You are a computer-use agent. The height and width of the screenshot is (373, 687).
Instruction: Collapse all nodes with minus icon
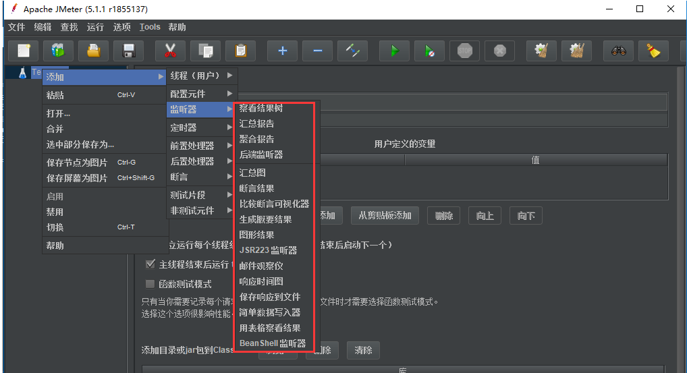coord(318,51)
